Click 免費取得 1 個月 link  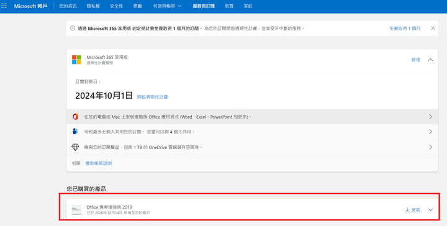click(405, 28)
